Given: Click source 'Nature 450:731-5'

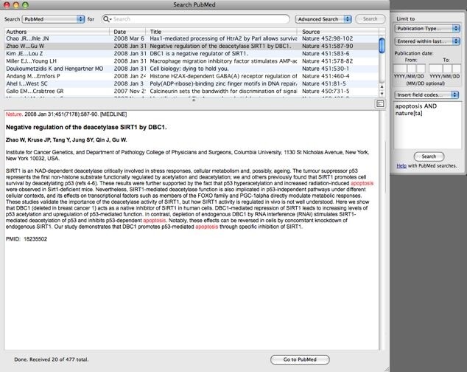Looking at the screenshot, I should coord(326,91).
